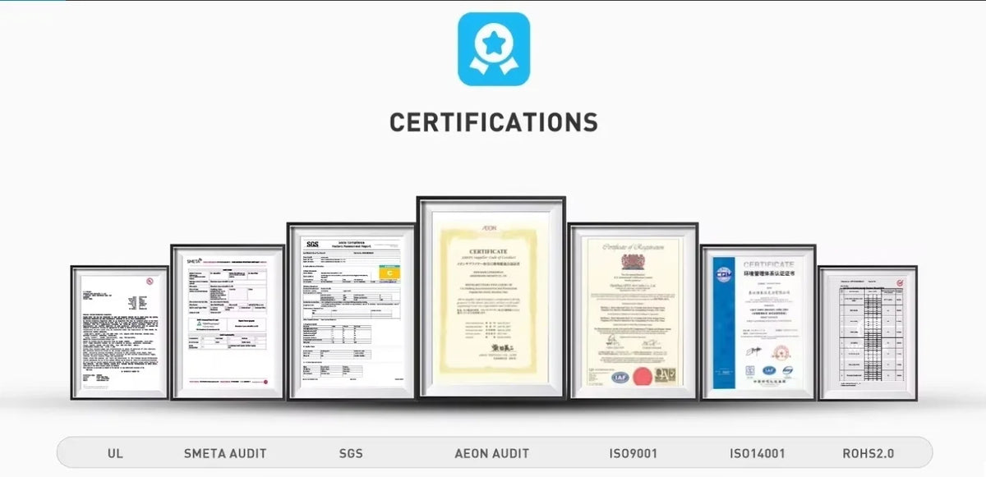This screenshot has height=477, width=986.
Task: Open the ISO9001 registration certificate frame
Action: click(634, 311)
